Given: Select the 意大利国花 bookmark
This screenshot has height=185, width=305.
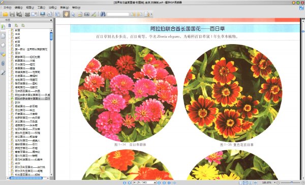Looking at the screenshot, I should point(26,156).
